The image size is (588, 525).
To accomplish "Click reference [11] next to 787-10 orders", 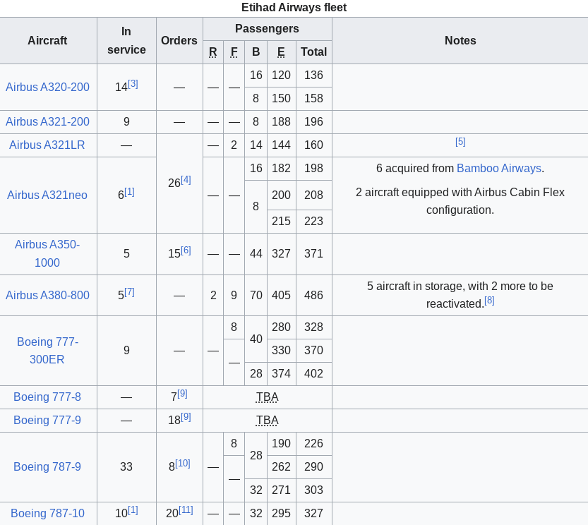I will [186, 509].
